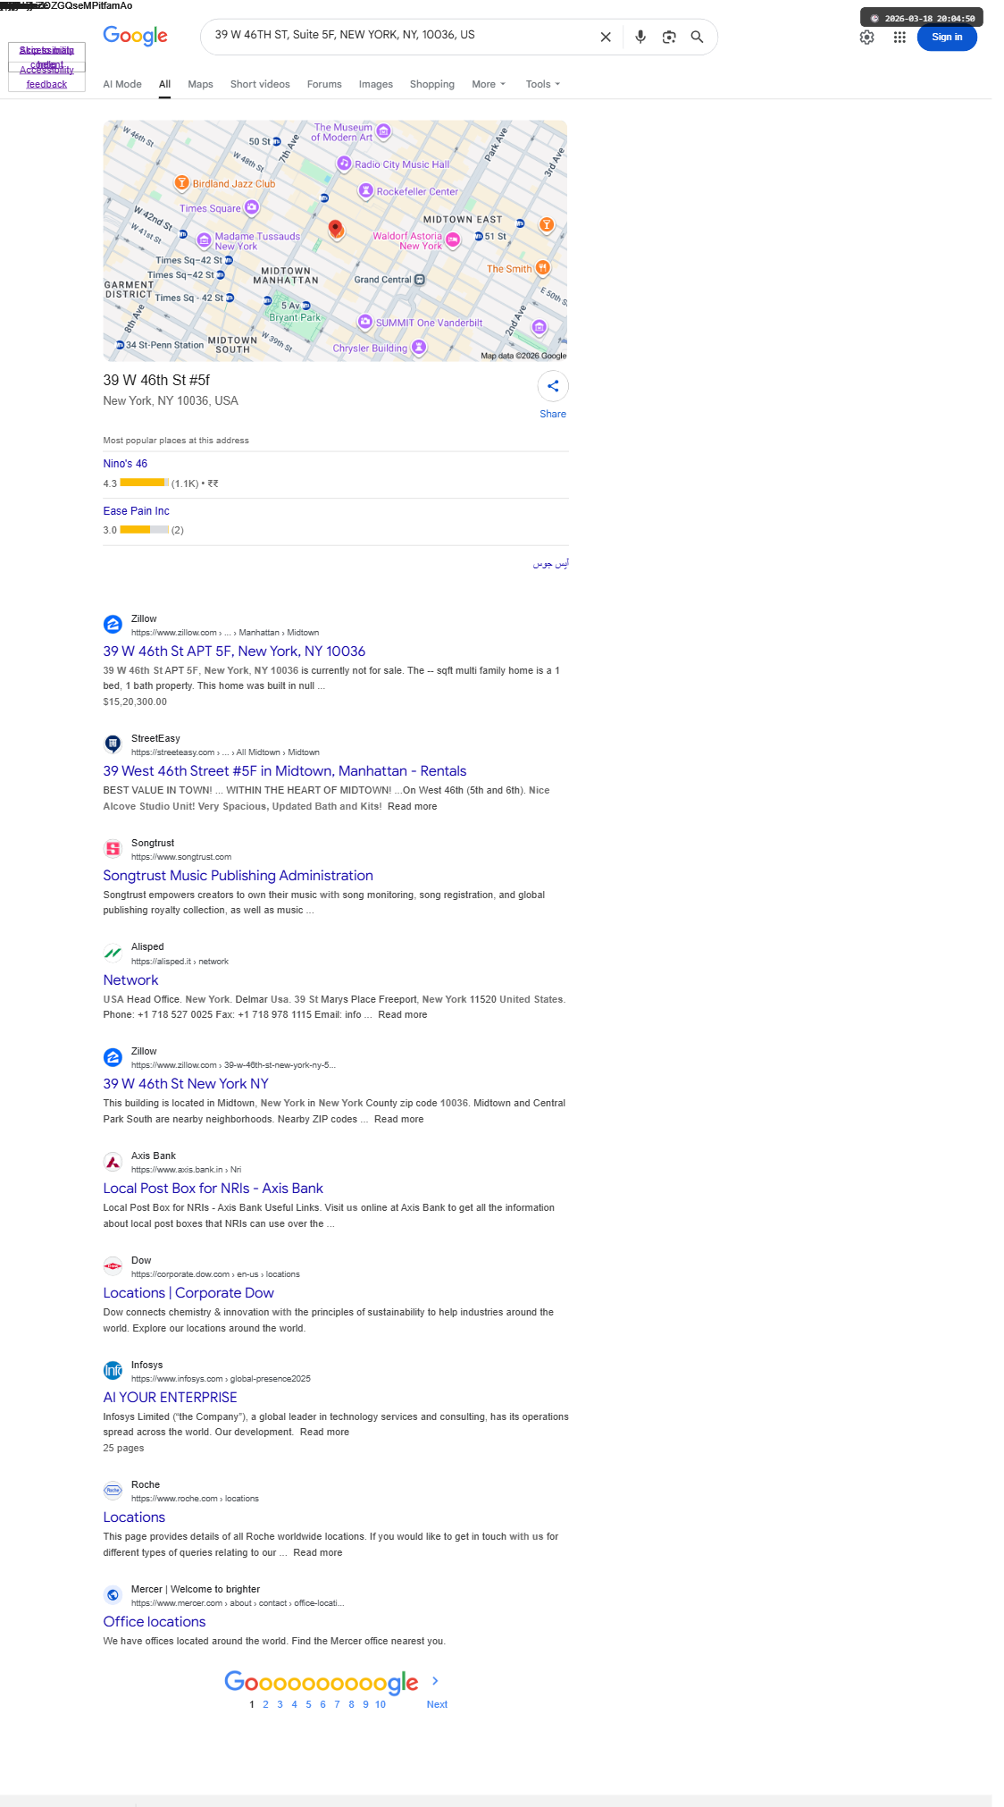
Task: Switch to AI Mode tab
Action: pyautogui.click(x=122, y=84)
